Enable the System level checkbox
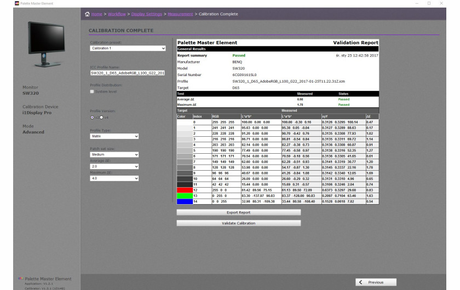 point(92,91)
